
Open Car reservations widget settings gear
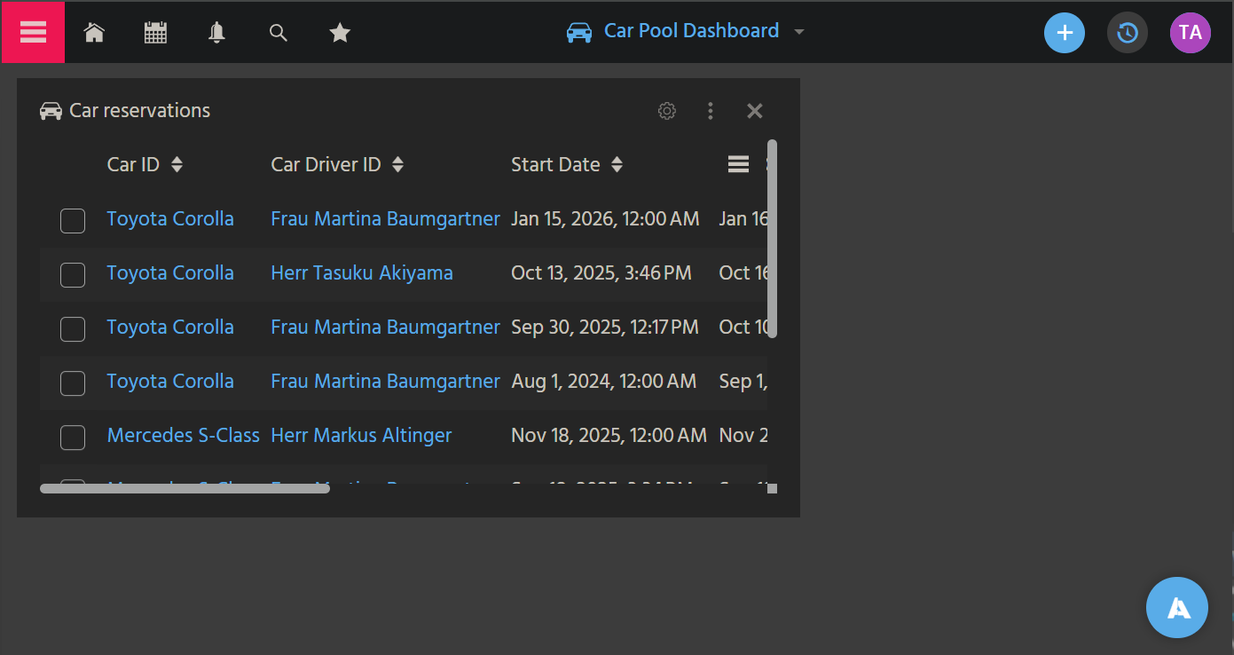[x=667, y=111]
